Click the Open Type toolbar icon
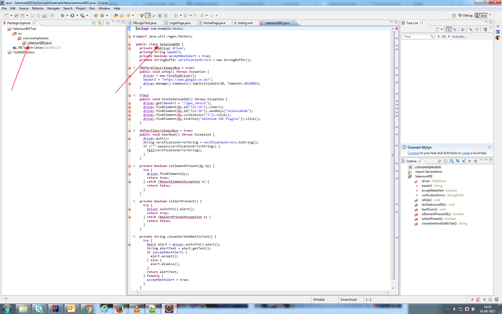This screenshot has width=502, height=314. pos(116,15)
